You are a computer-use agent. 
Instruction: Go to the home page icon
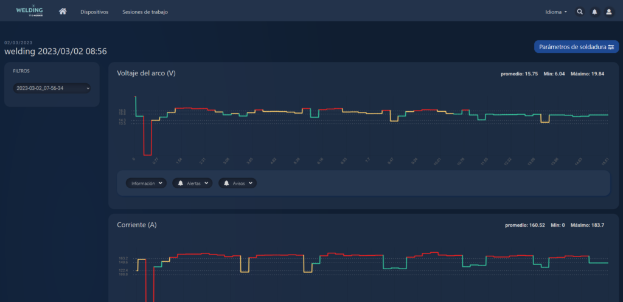coord(63,12)
